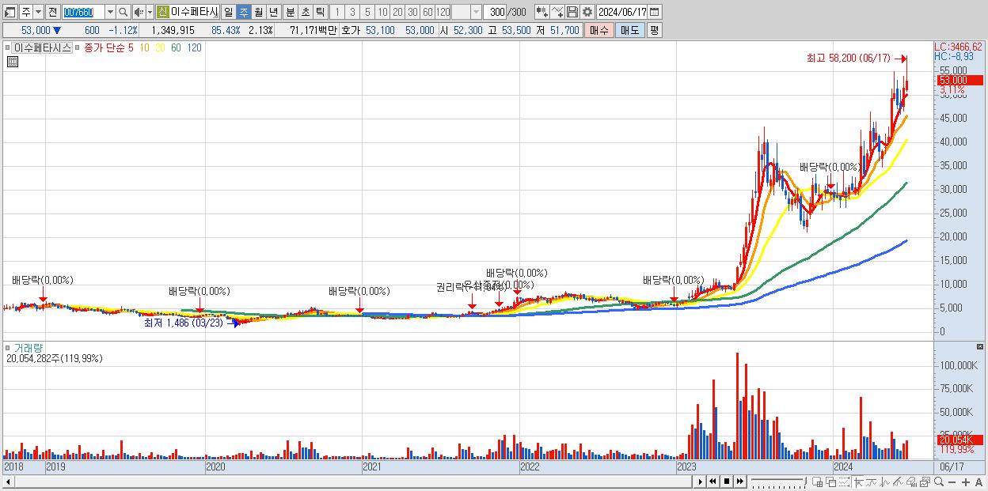
Task: Click the eraser with bars icon
Action: (x=911, y=482)
